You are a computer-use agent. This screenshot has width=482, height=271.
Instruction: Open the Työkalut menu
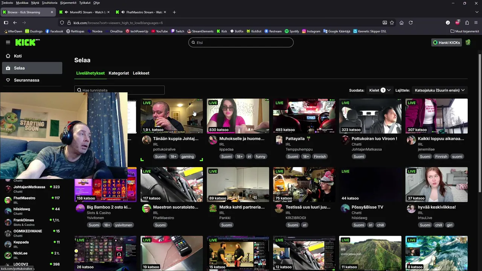pyautogui.click(x=85, y=3)
